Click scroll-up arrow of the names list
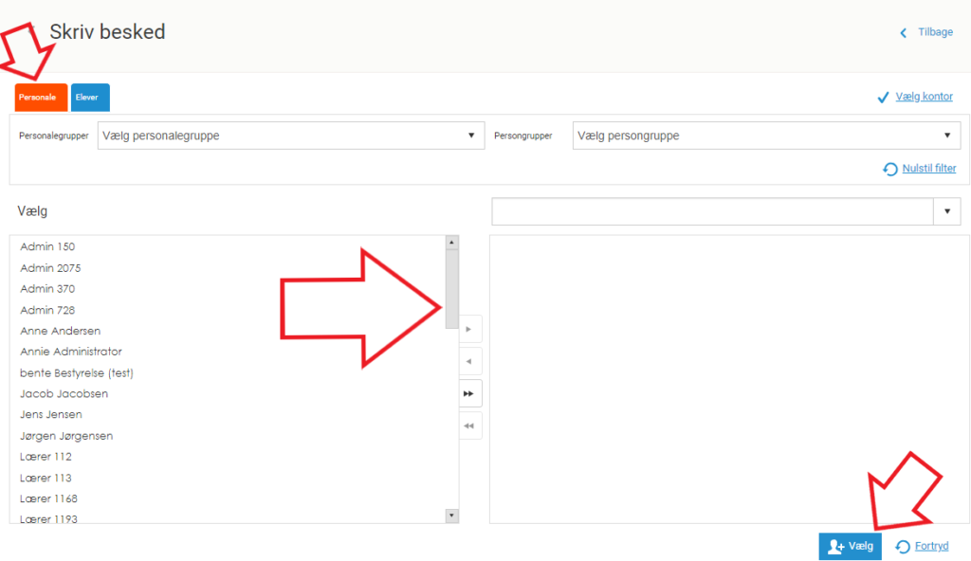Screen dimensions: 971x561 click(x=451, y=243)
